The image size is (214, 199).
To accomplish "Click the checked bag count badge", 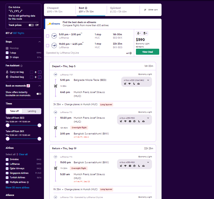I will point(145,33).
